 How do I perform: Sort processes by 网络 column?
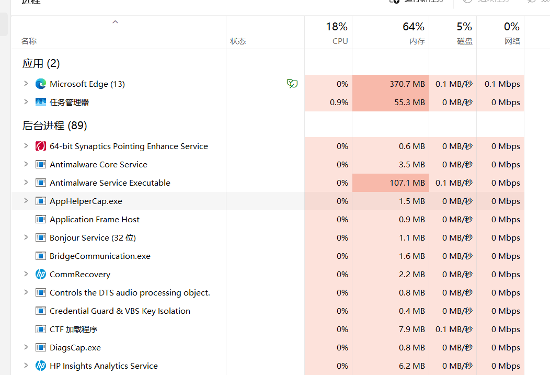click(x=500, y=32)
